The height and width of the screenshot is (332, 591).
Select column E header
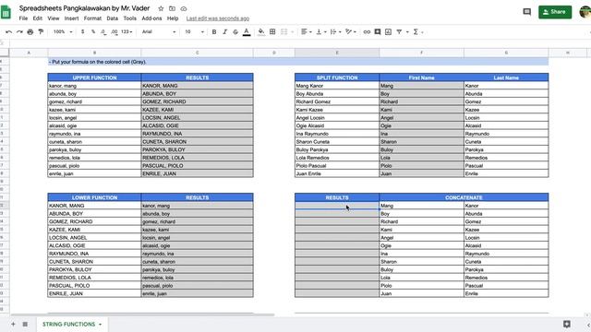(x=337, y=53)
